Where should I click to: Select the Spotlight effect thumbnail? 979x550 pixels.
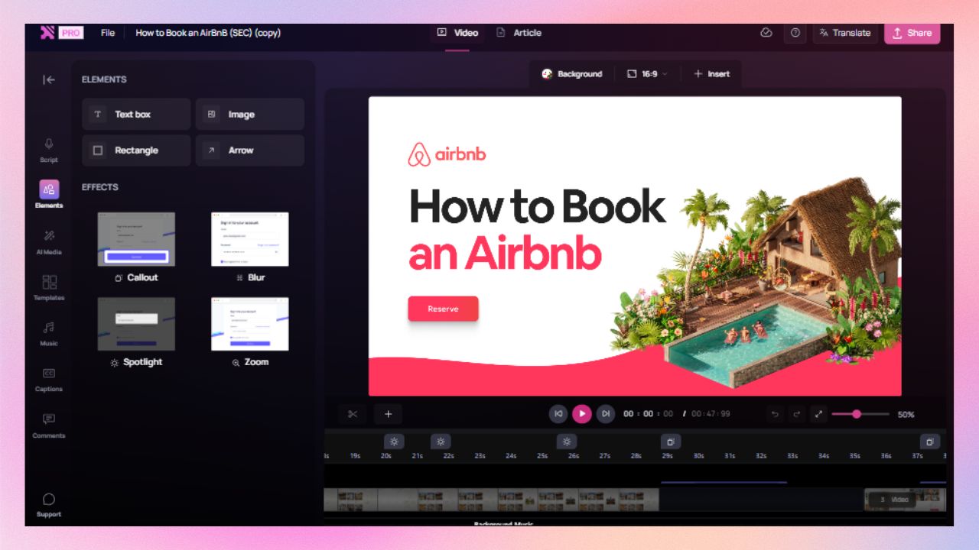pyautogui.click(x=136, y=324)
